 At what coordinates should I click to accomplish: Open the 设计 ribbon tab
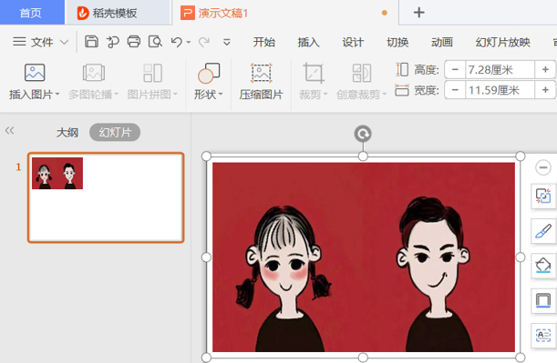[353, 42]
